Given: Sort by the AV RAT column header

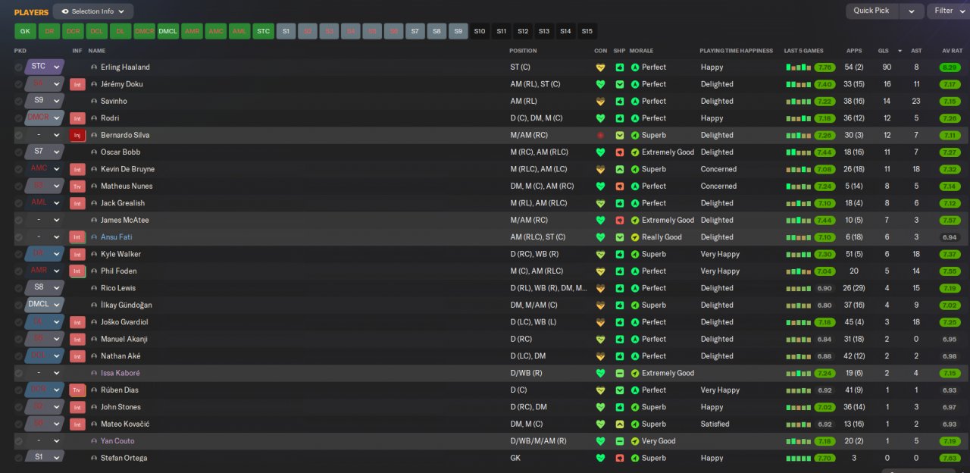Looking at the screenshot, I should pos(952,51).
